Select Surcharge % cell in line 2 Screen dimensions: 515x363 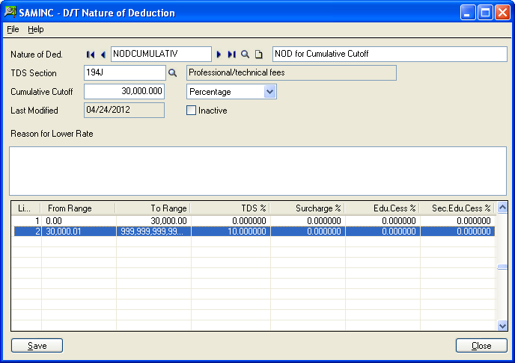[308, 232]
